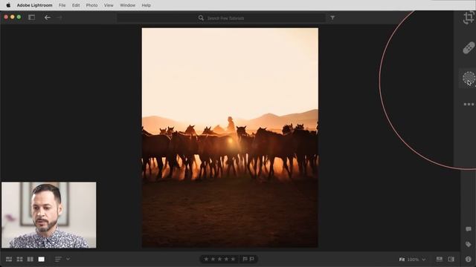Open the Keywords tag panel
This screenshot has width=476, height=267.
(469, 244)
